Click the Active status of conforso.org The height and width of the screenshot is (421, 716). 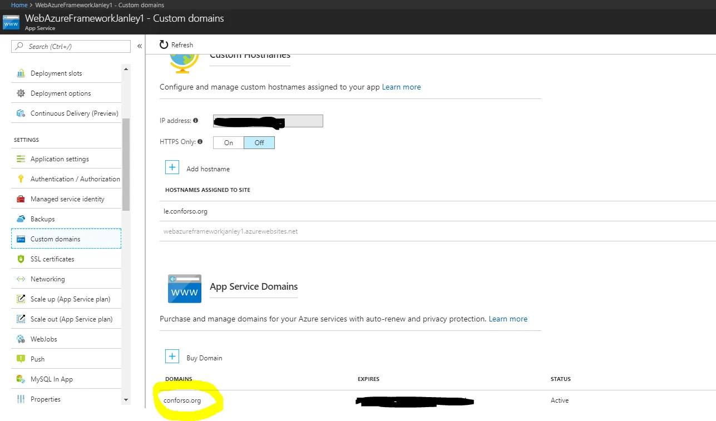click(560, 400)
